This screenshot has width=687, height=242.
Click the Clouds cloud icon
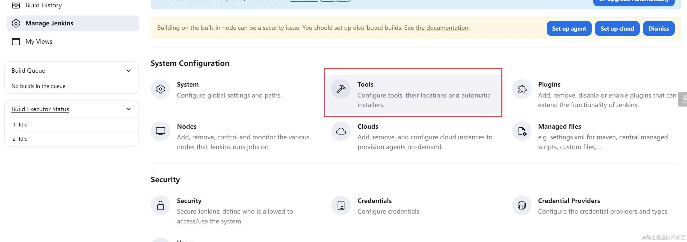(x=341, y=131)
